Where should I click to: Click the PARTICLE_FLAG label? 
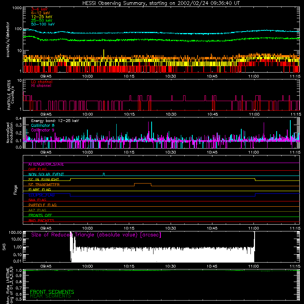click(x=43, y=205)
